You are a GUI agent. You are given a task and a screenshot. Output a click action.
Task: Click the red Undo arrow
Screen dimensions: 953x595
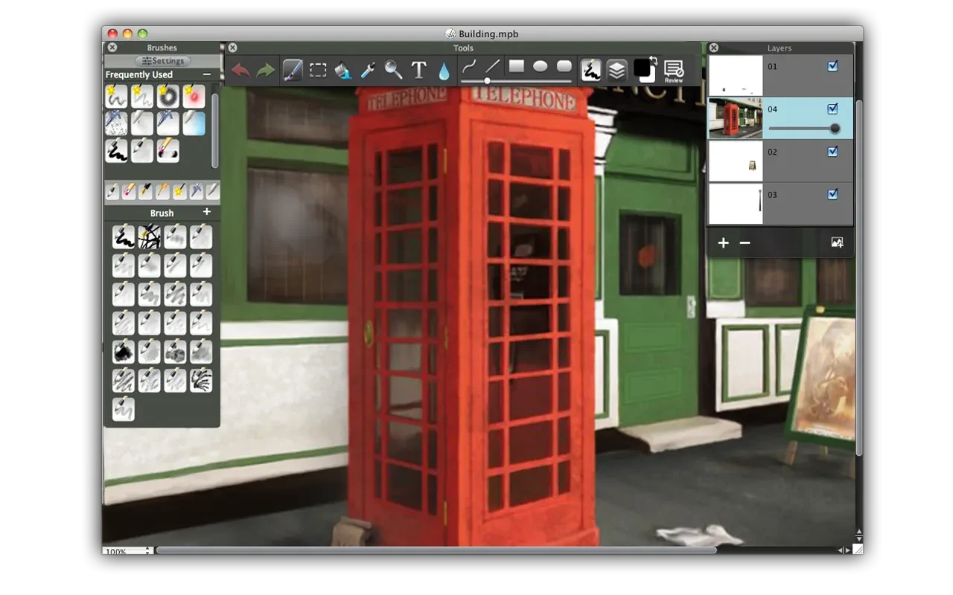(240, 71)
